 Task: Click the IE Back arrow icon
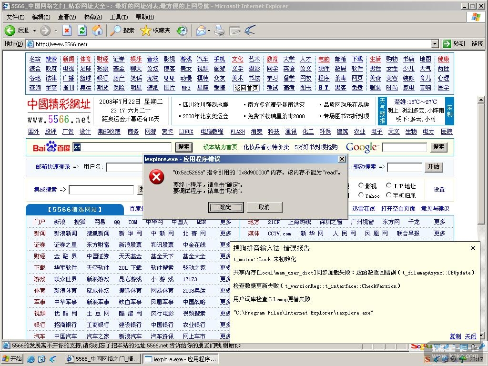10,30
